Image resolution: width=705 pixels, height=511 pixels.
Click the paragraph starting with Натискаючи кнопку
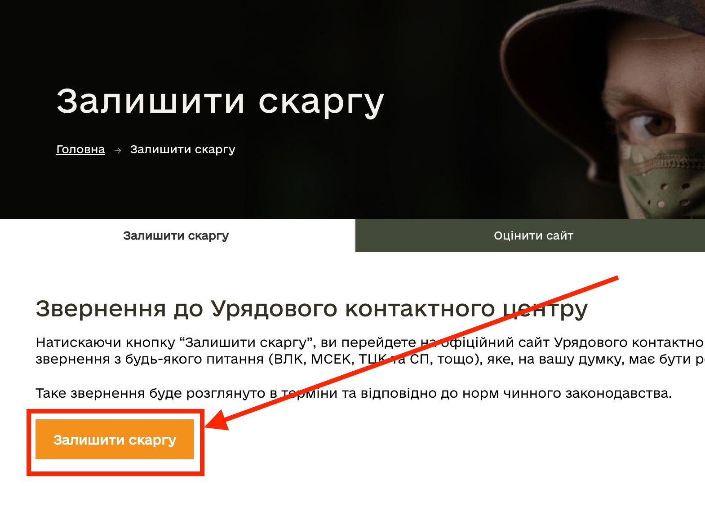[x=369, y=351]
